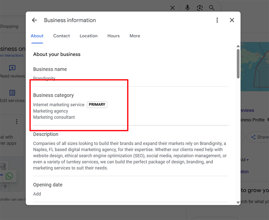269x220 pixels.
Task: Click the dialog scrollbar down arrow
Action: point(238,202)
